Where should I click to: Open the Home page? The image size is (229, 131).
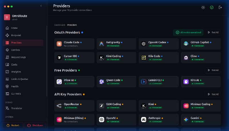coord(23,28)
